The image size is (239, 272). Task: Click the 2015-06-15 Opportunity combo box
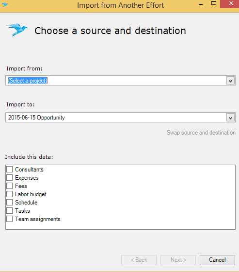pyautogui.click(x=120, y=118)
